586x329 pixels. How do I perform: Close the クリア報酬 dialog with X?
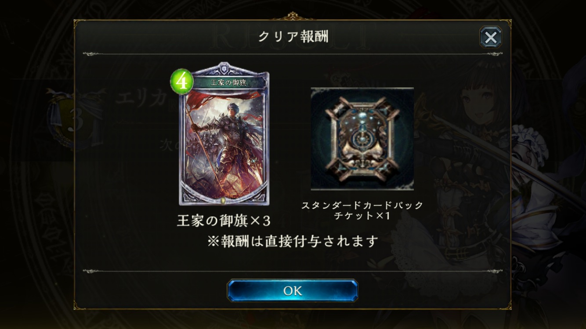pos(491,37)
